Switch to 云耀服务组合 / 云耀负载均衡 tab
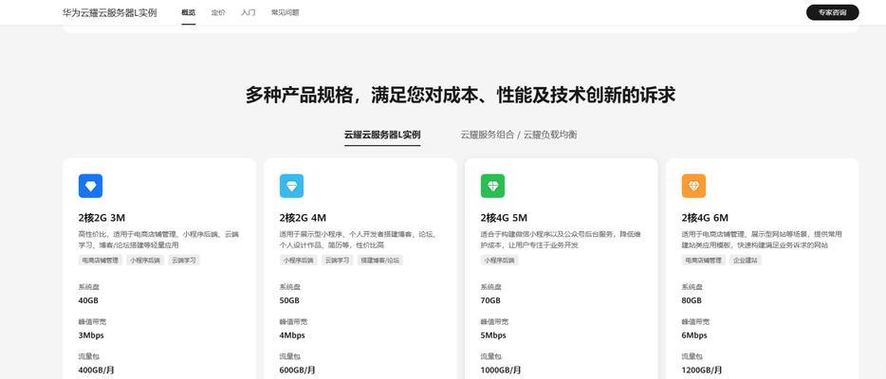Image resolution: width=886 pixels, height=379 pixels. [x=519, y=135]
